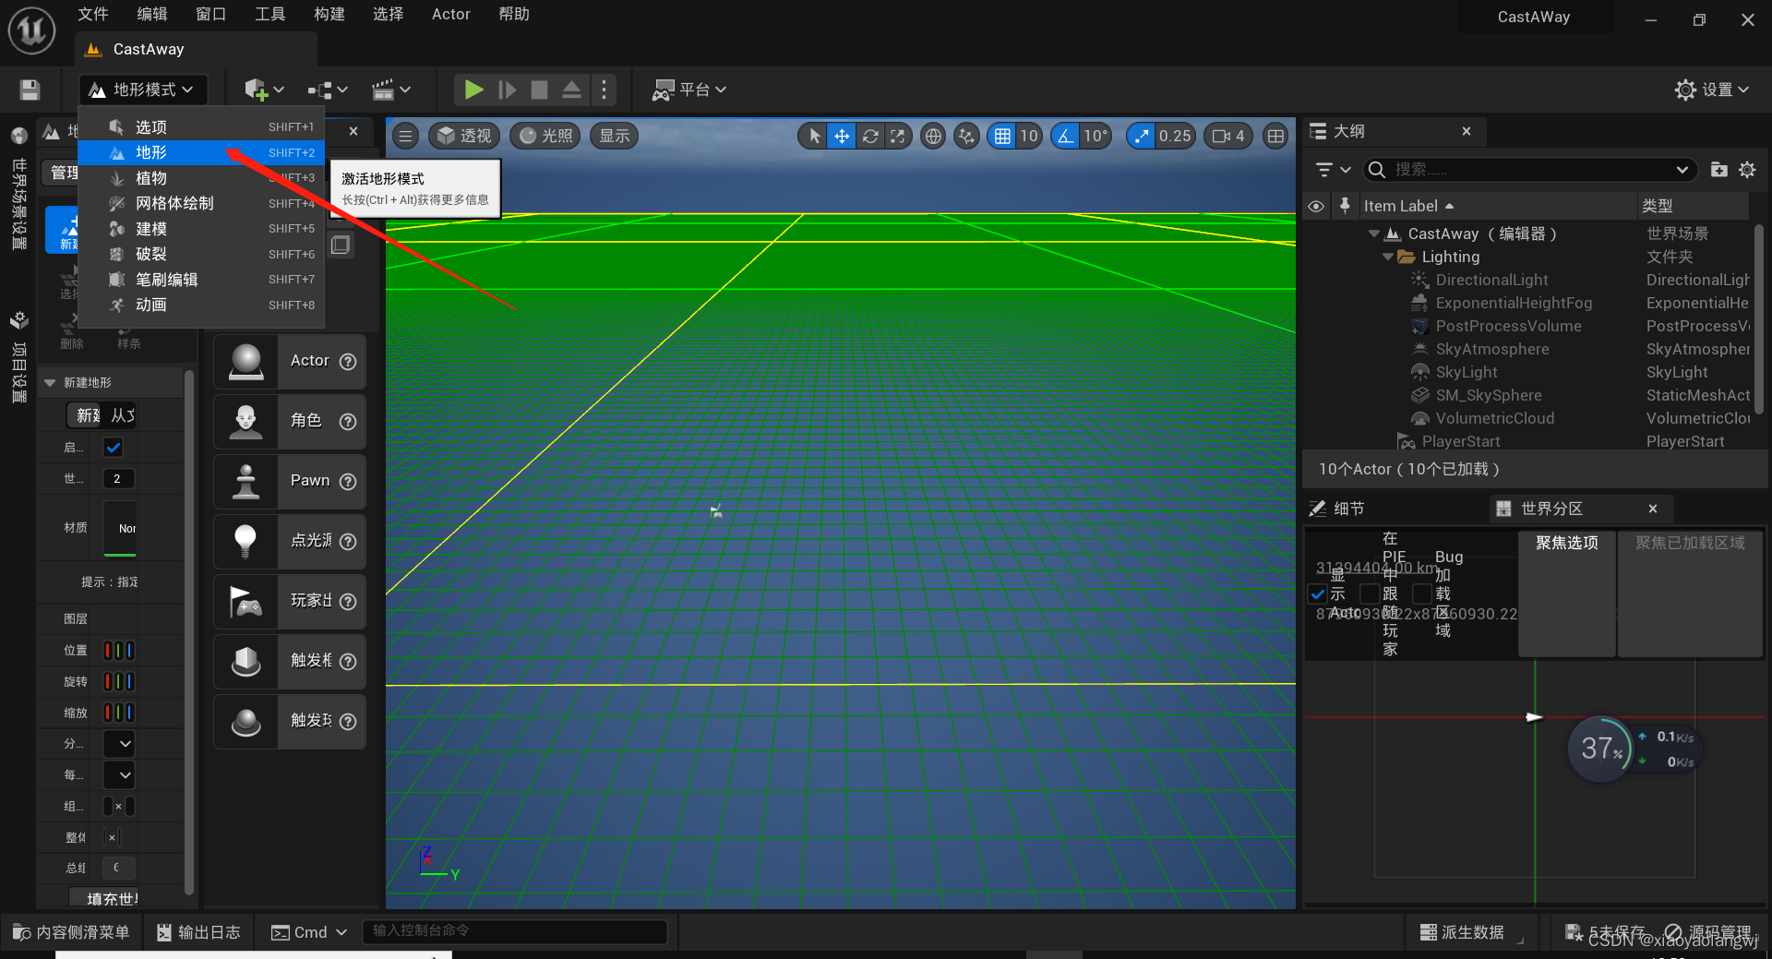Open the 设置 settings dropdown

click(1712, 90)
